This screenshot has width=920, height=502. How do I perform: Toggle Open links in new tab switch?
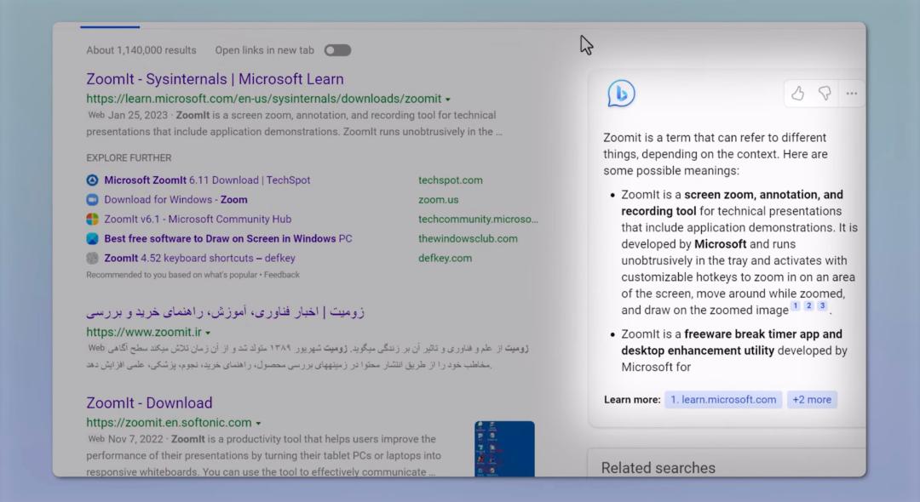(337, 50)
